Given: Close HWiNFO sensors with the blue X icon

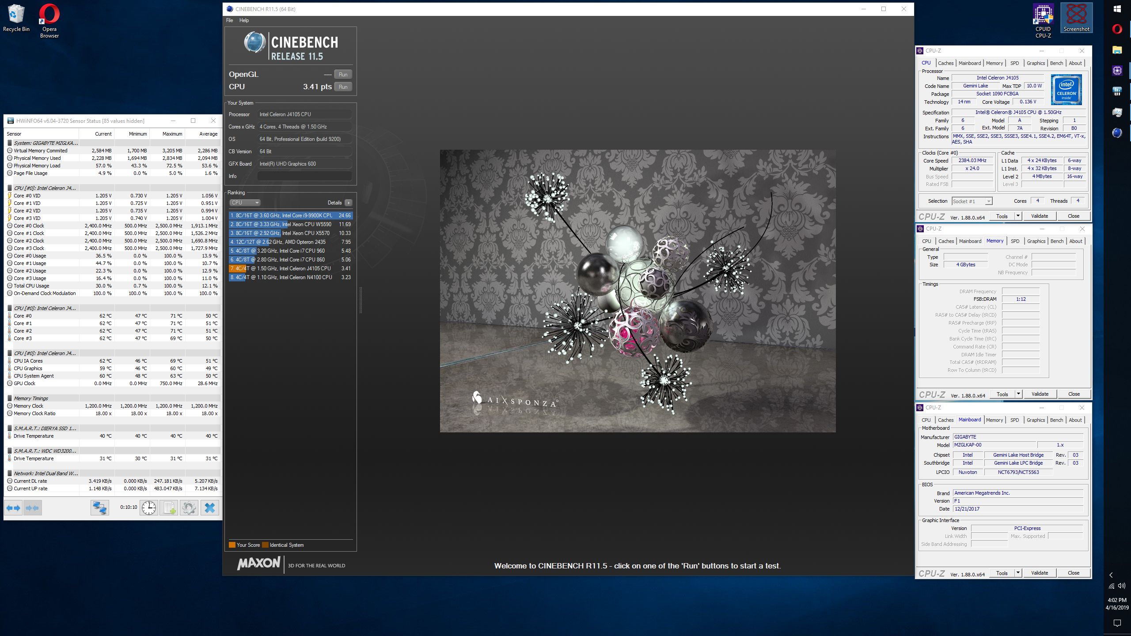Looking at the screenshot, I should point(210,508).
